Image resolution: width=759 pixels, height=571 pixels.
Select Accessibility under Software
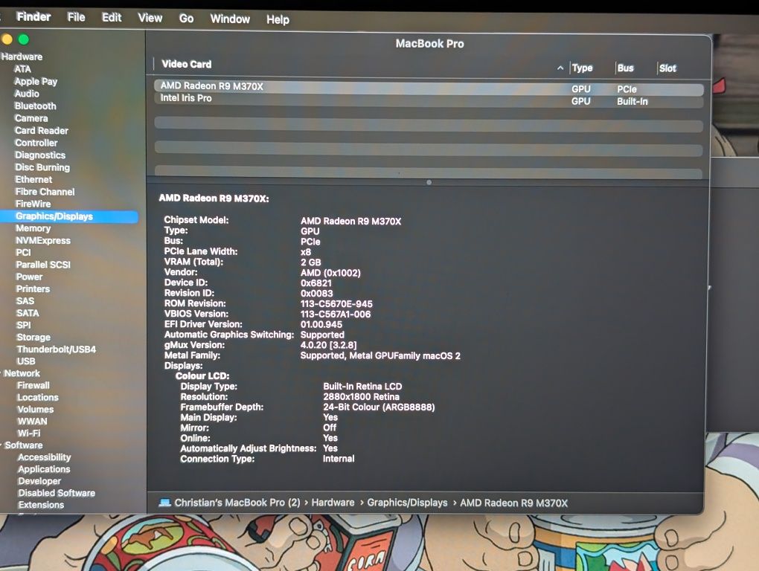(44, 457)
